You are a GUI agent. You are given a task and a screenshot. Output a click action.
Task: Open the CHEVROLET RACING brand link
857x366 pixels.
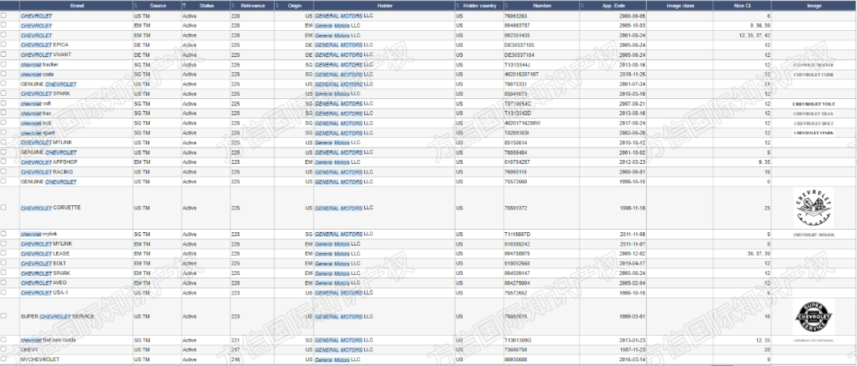tap(47, 172)
